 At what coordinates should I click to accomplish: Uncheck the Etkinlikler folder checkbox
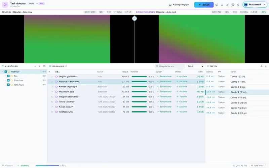[8, 80]
